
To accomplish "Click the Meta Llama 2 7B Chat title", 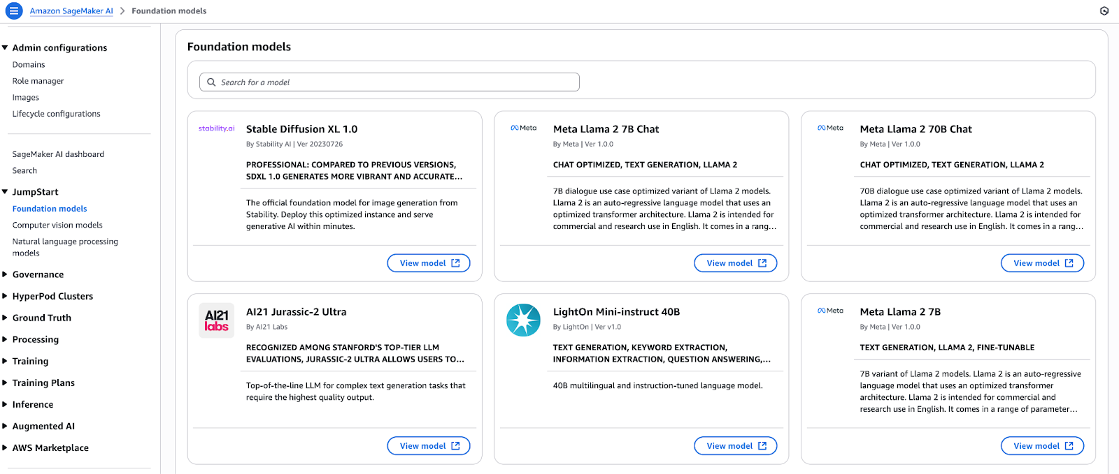I will coord(606,129).
